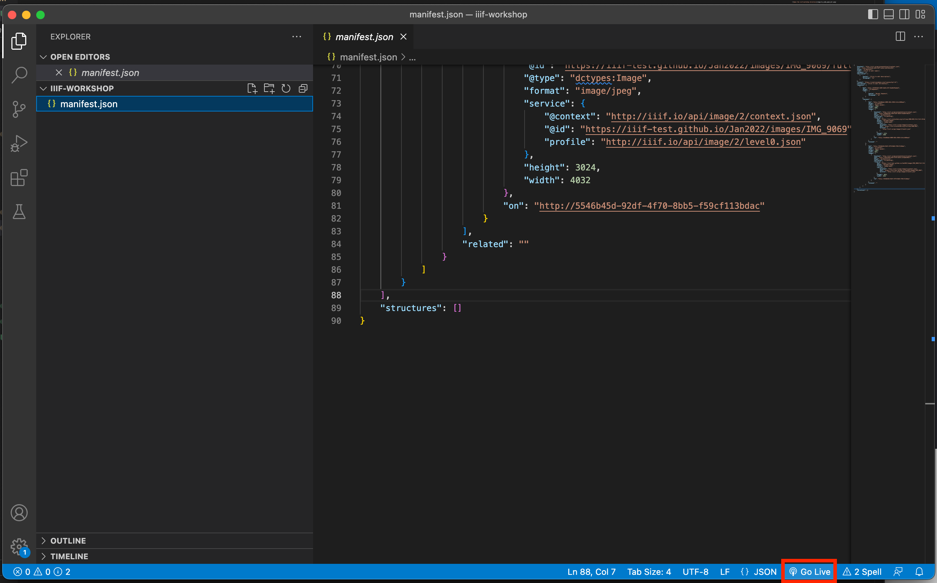Click the code minimap preview
Image resolution: width=937 pixels, height=583 pixels.
coord(888,129)
